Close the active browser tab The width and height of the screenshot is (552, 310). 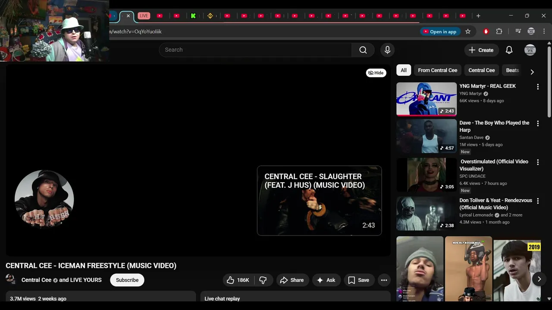[128, 16]
